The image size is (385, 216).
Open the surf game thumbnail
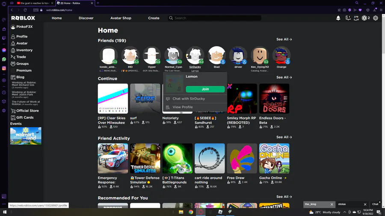tap(145, 99)
